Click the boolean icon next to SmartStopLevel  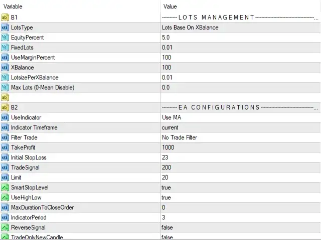pyautogui.click(x=5, y=187)
